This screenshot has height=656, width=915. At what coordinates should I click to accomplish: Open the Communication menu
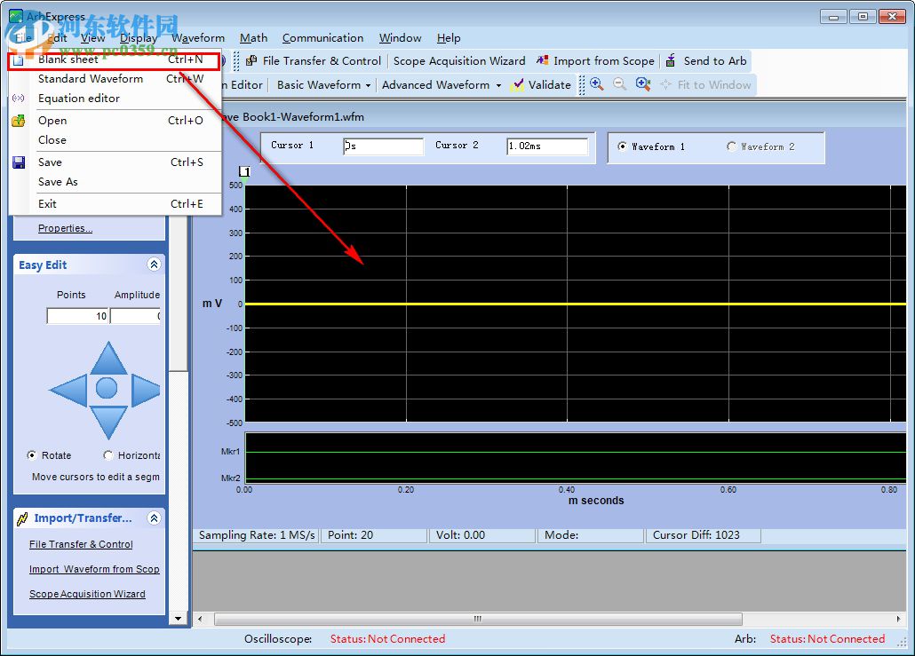(x=322, y=38)
